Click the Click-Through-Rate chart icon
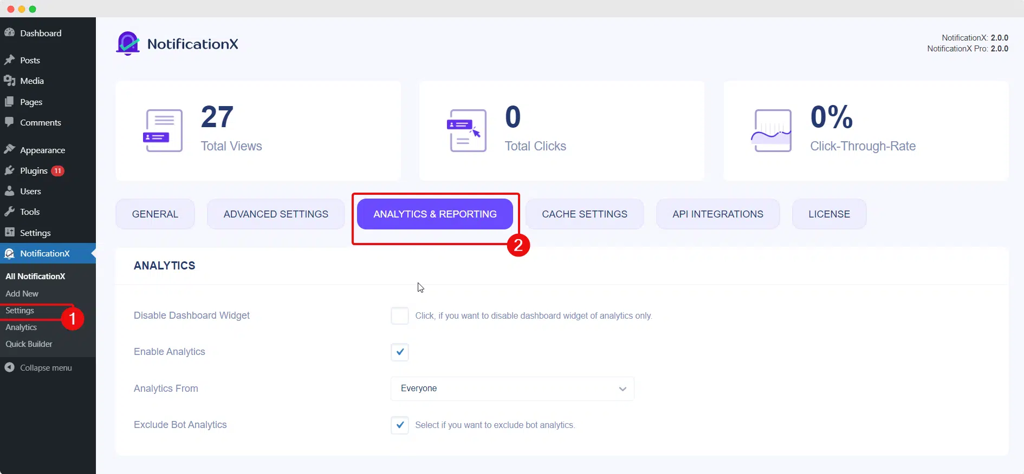 coord(772,130)
